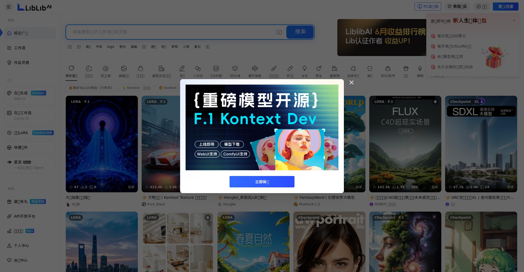Screen dimensions: 524x272
Task: Open the invite gift reward entry
Action: tap(30, 202)
